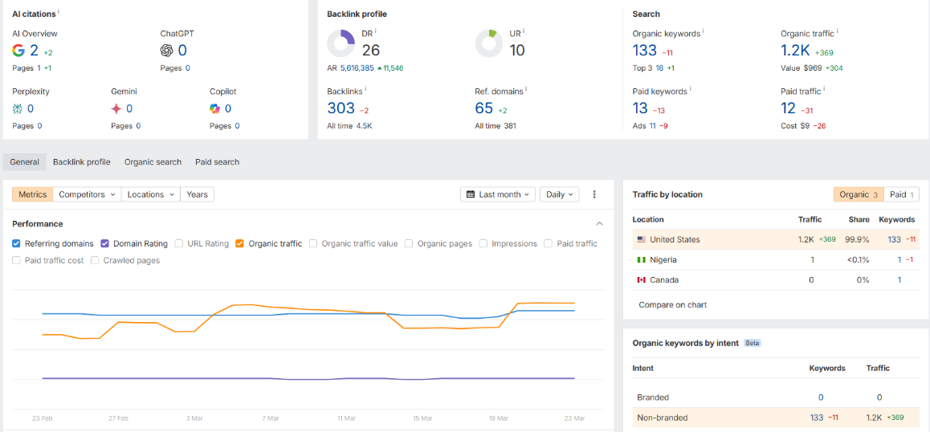This screenshot has height=432, width=930.
Task: Click Compare on chart link
Action: pos(672,305)
